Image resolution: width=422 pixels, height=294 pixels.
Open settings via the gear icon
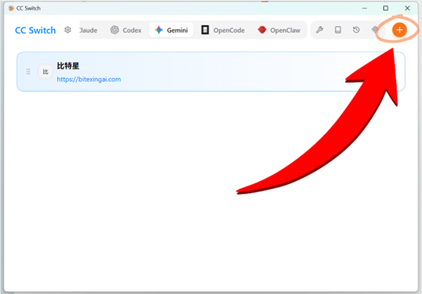point(68,30)
